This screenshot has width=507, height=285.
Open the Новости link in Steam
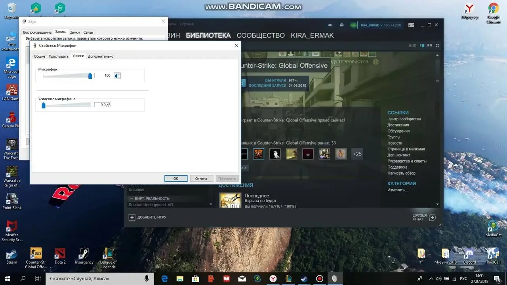[x=395, y=143]
